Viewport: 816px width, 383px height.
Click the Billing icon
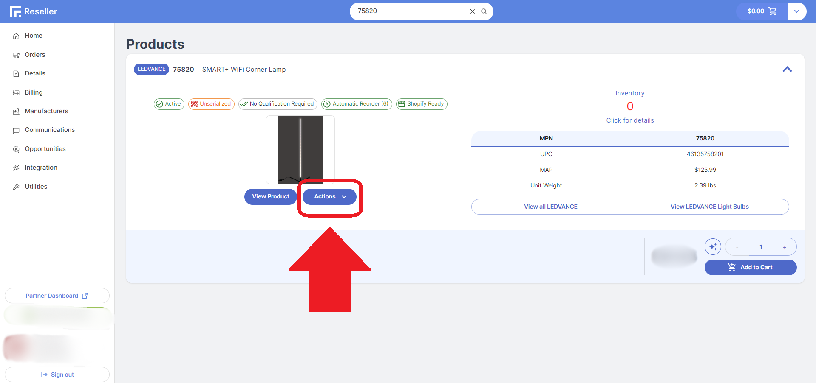16,93
